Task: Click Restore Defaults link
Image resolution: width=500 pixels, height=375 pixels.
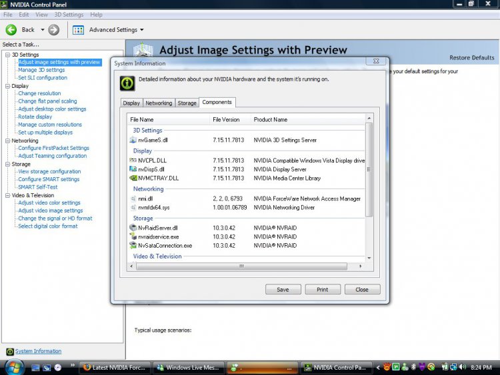Action: [x=471, y=58]
